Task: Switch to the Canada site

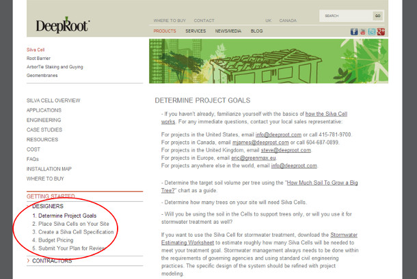Action: [288, 20]
